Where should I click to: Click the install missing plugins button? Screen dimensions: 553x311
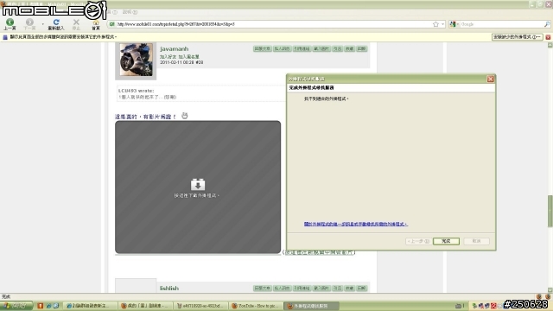[x=517, y=36]
